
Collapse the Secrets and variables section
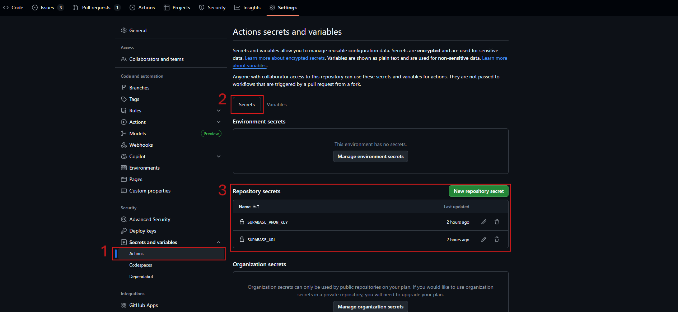tap(219, 242)
